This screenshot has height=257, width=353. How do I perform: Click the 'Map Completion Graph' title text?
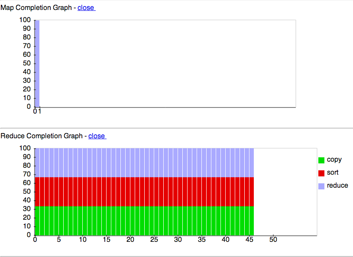[x=36, y=8]
